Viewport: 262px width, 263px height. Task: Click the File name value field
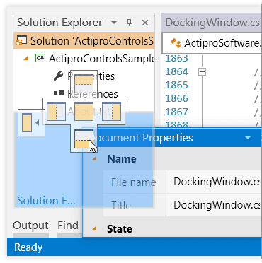click(214, 182)
